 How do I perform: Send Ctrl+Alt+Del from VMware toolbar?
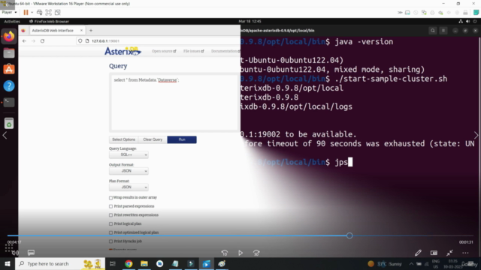[40, 12]
